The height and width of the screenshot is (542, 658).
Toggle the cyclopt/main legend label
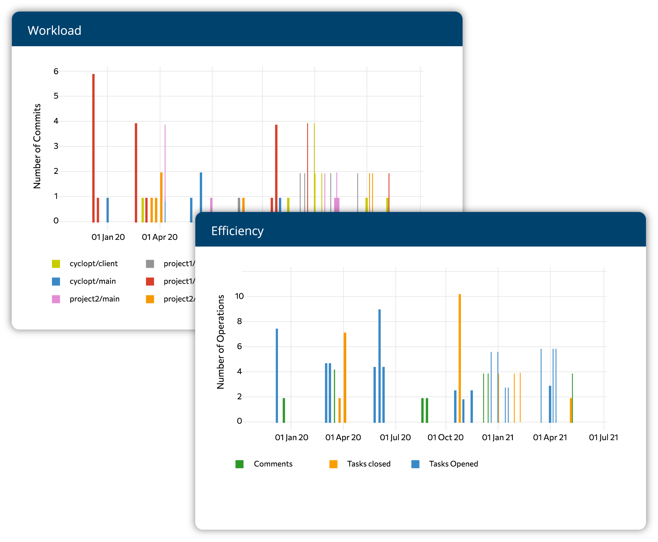93,281
